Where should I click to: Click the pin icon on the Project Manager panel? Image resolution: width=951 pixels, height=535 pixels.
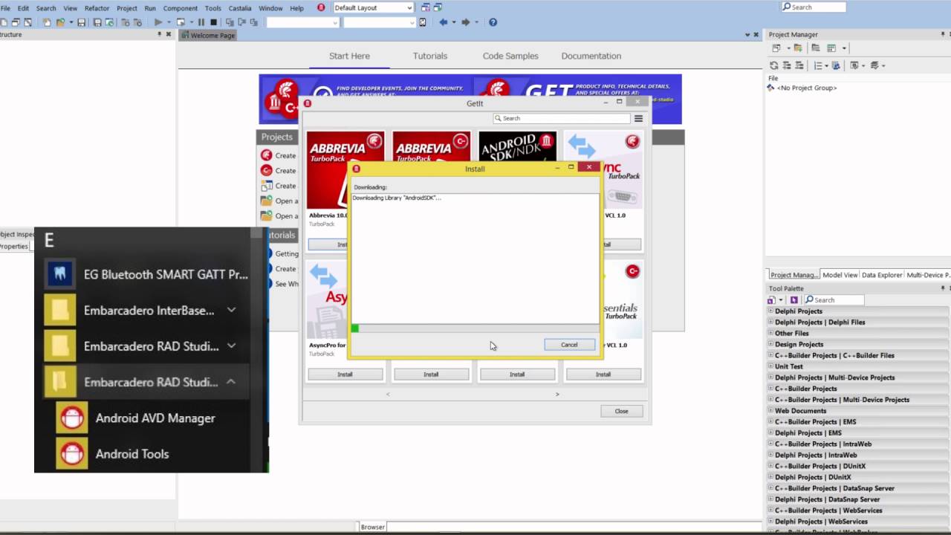coord(943,34)
